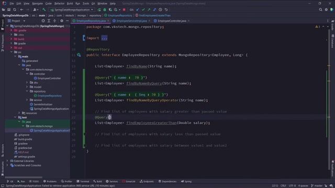This screenshot has width=335, height=188.
Task: Click the green Debug bug icon
Action: click(105, 9)
